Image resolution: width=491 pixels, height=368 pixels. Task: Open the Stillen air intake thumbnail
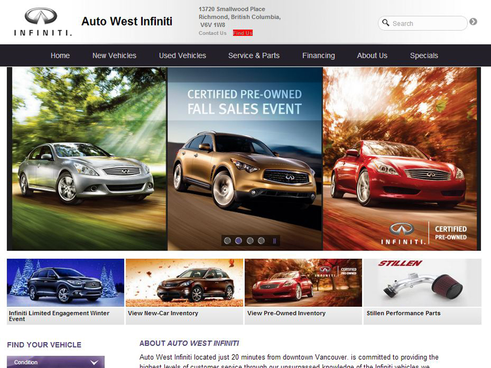pos(422,283)
